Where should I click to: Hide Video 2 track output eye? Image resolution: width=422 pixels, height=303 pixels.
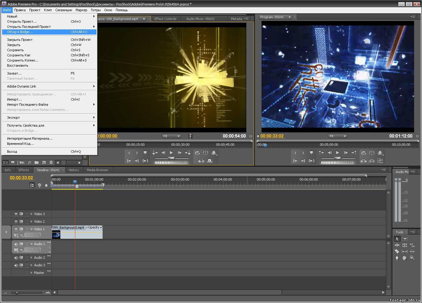[x=16, y=221]
